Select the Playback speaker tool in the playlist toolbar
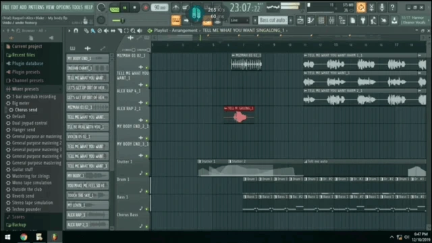Screen dimensions: 432x243 140,30
